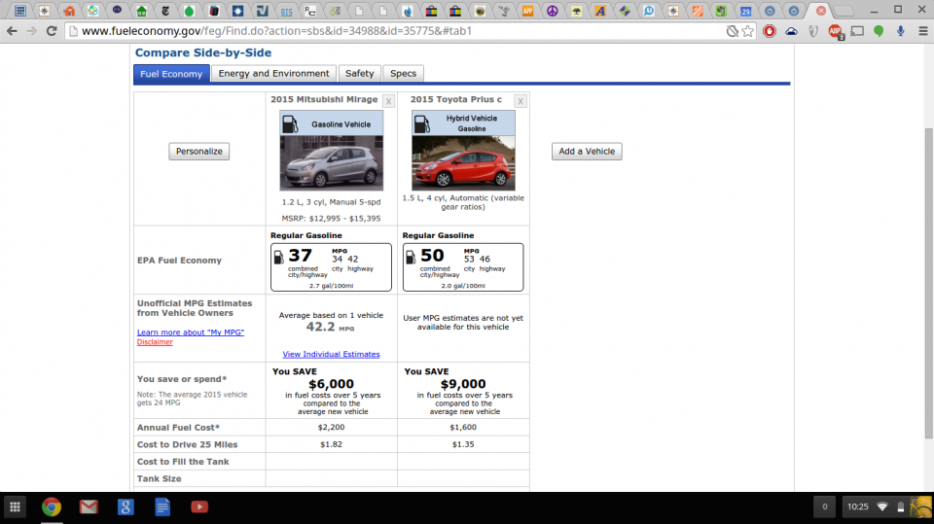Open the Chrome hamburger menu
The height and width of the screenshot is (524, 934).
tap(922, 31)
